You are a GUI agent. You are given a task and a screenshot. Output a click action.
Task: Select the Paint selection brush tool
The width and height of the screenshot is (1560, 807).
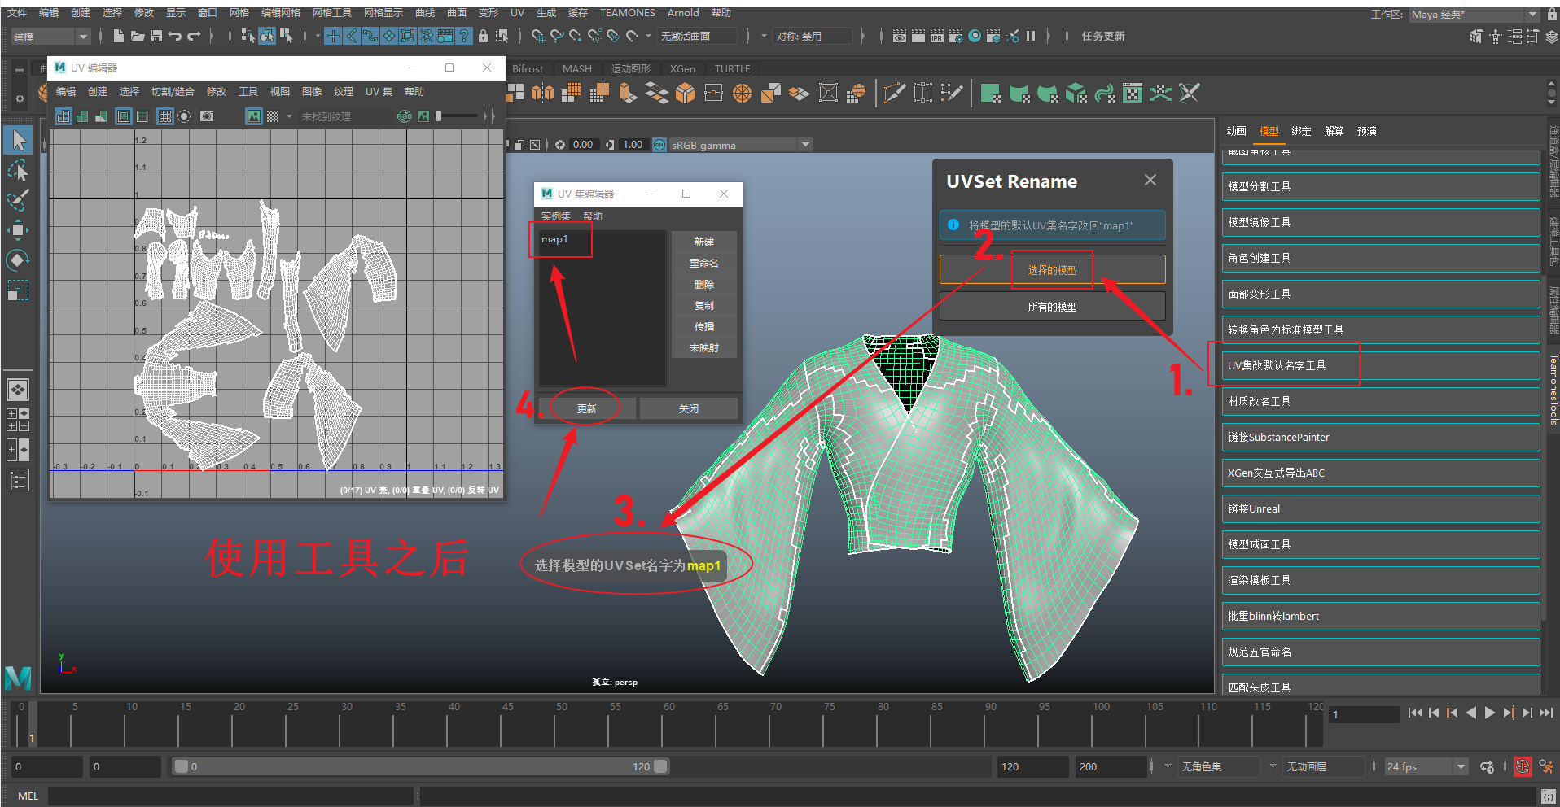(18, 200)
